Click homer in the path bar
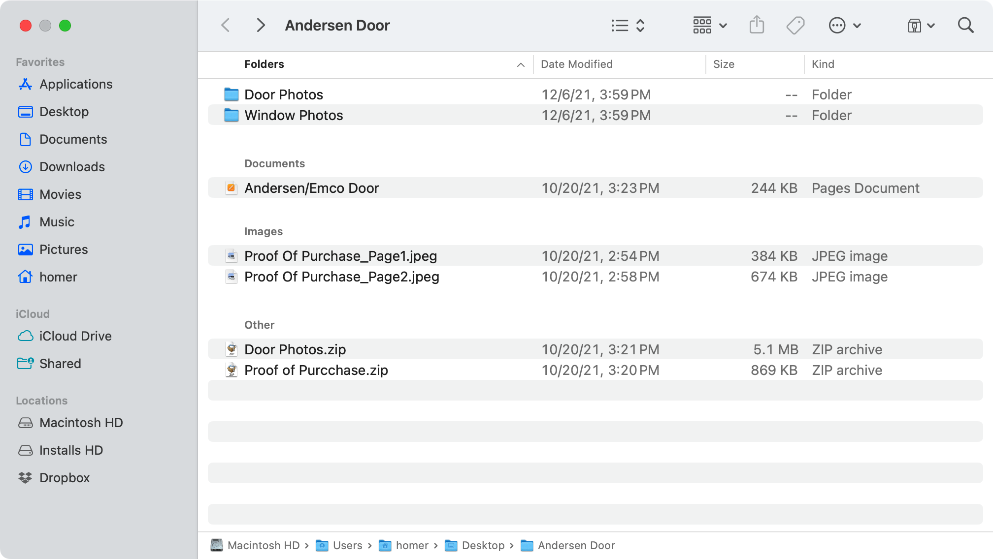993x559 pixels. pyautogui.click(x=404, y=545)
